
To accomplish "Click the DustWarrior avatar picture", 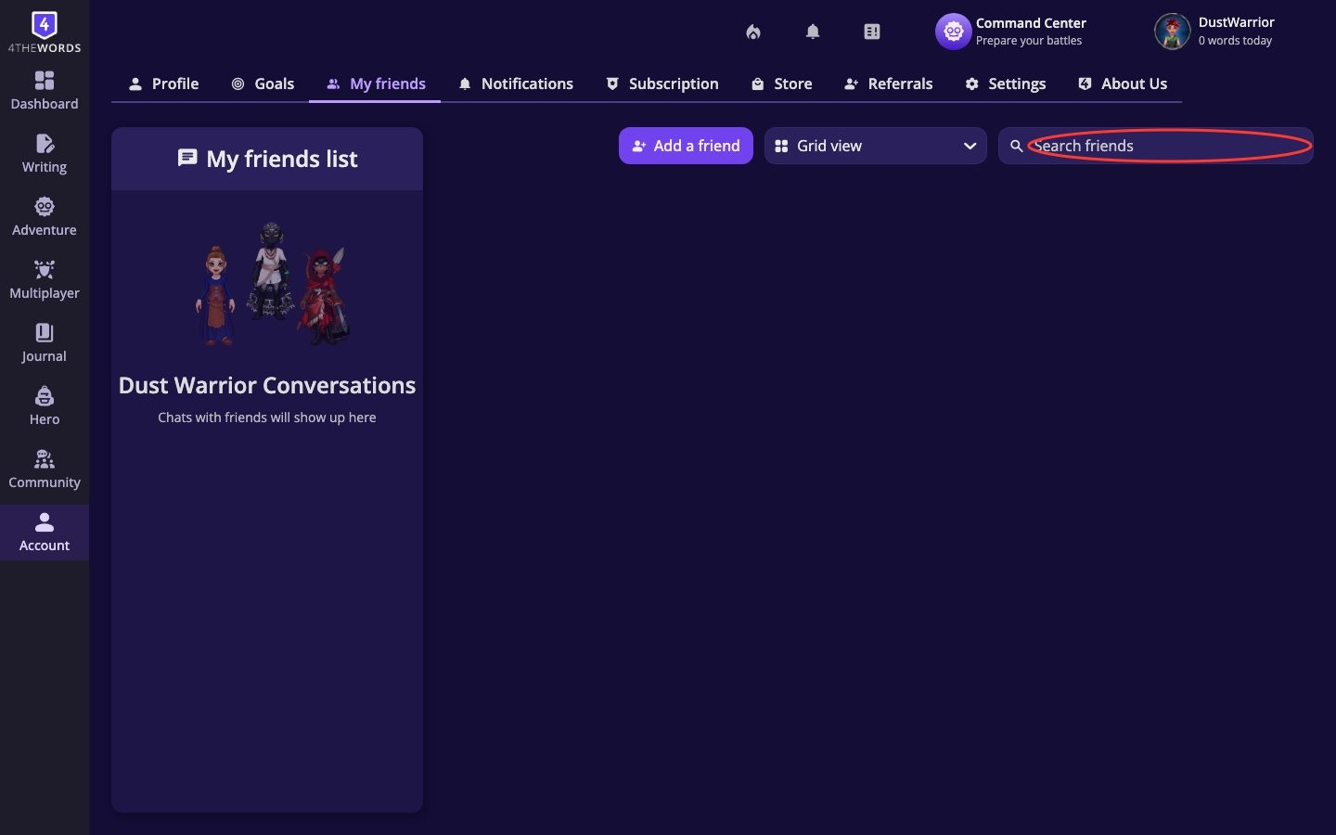I will point(1172,31).
